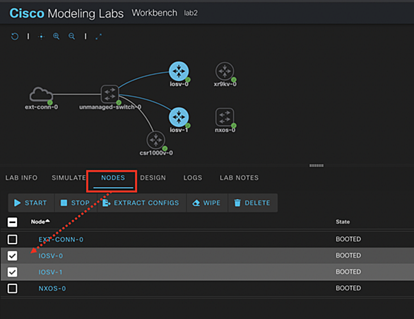Click the refresh/reset view icon
This screenshot has height=319, width=414.
point(15,36)
